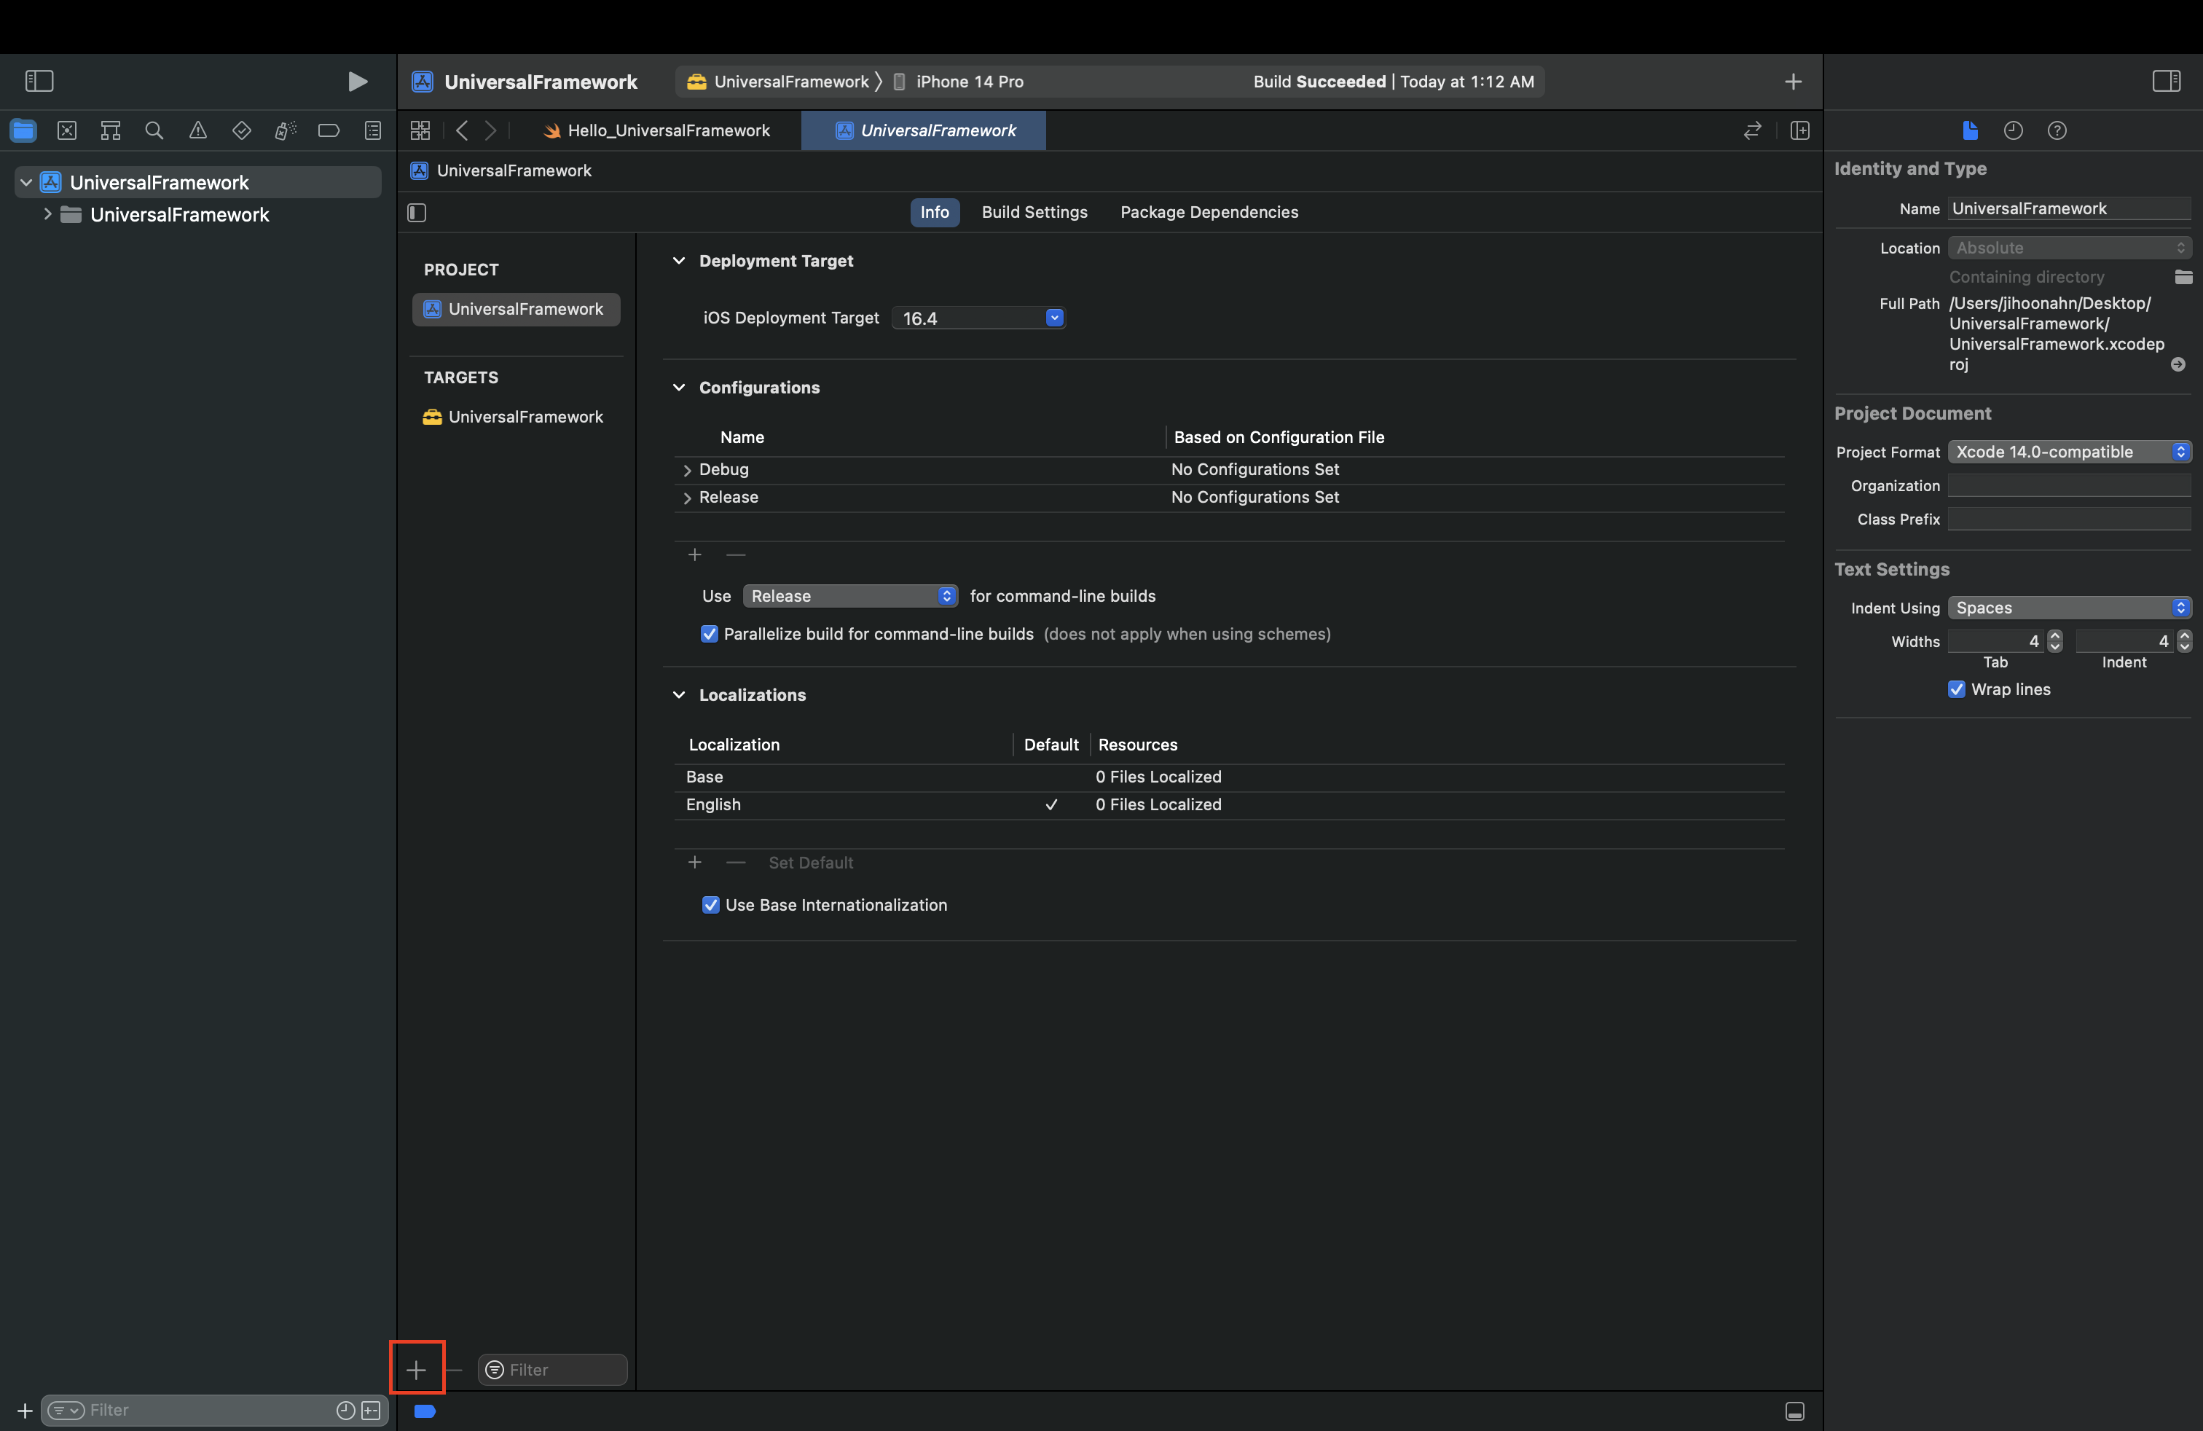Toggle Use Base Internationalization checkbox
This screenshot has width=2203, height=1431.
click(x=711, y=905)
